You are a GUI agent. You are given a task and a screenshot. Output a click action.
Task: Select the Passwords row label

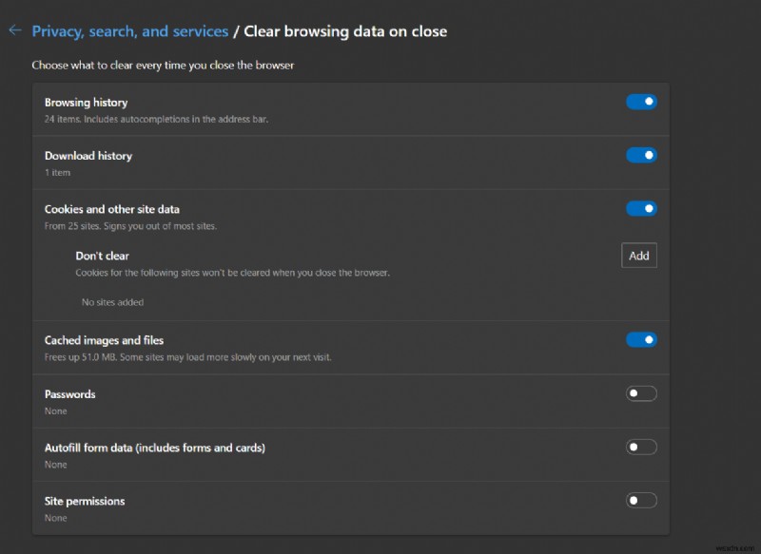tap(70, 393)
